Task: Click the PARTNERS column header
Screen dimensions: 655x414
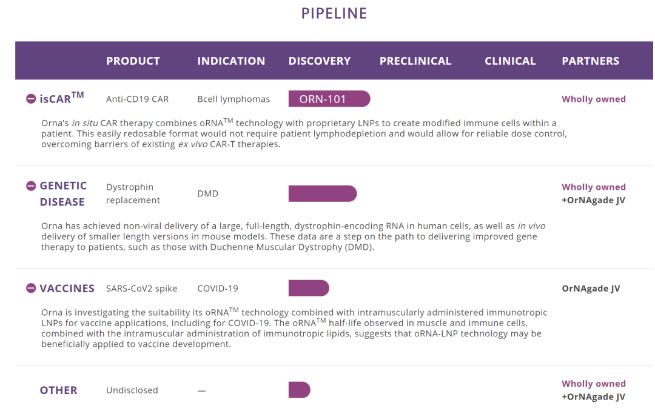Action: coord(590,61)
